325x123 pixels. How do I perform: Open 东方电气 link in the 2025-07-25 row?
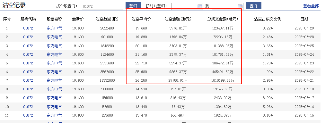tap(54, 46)
